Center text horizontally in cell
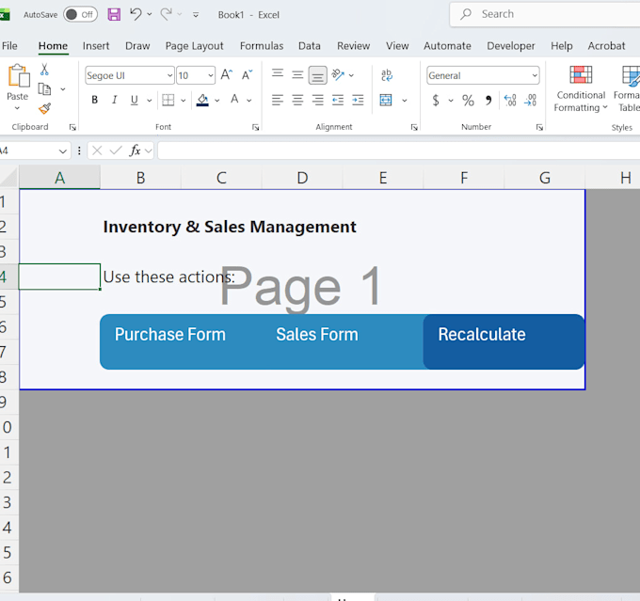 click(x=297, y=100)
